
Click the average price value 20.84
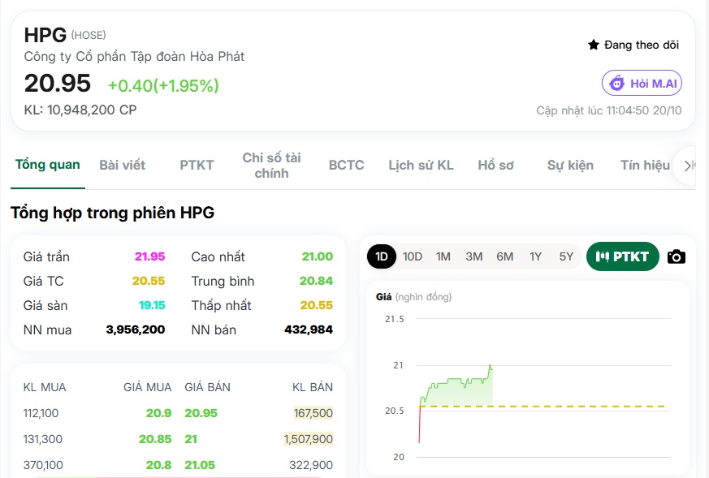tap(316, 281)
